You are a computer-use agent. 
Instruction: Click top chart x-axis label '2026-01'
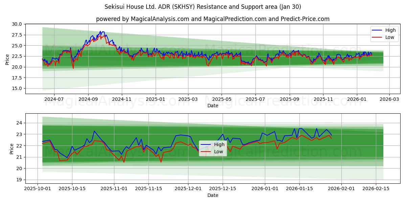click(357, 100)
